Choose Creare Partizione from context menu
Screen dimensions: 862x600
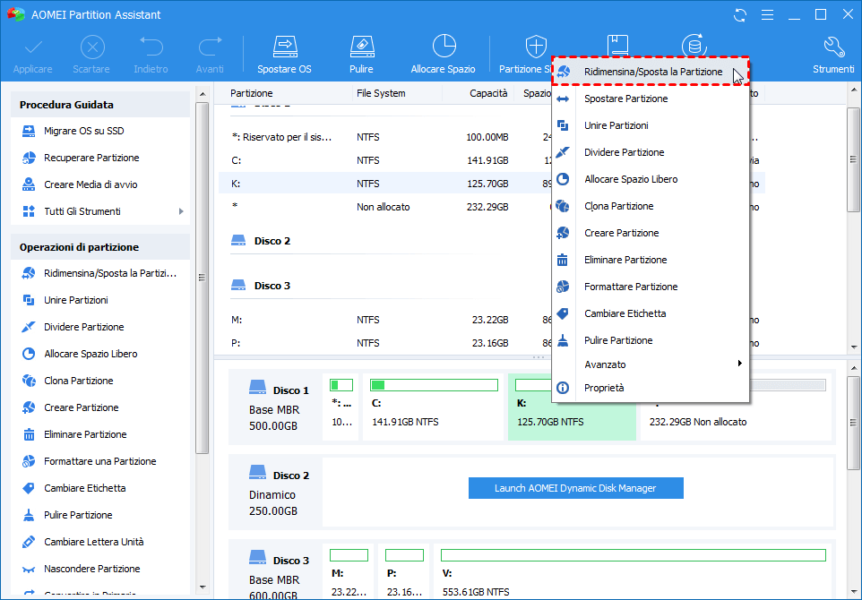651,234
